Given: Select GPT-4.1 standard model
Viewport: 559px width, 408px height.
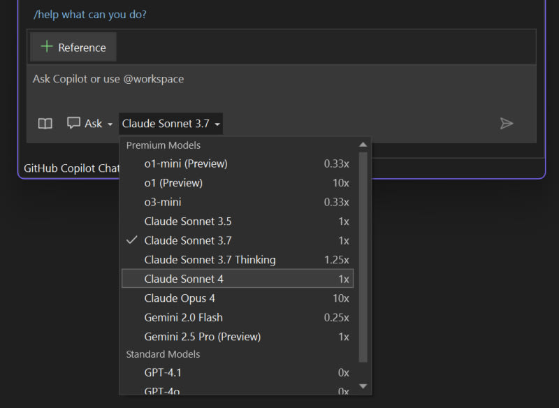Looking at the screenshot, I should 238,373.
